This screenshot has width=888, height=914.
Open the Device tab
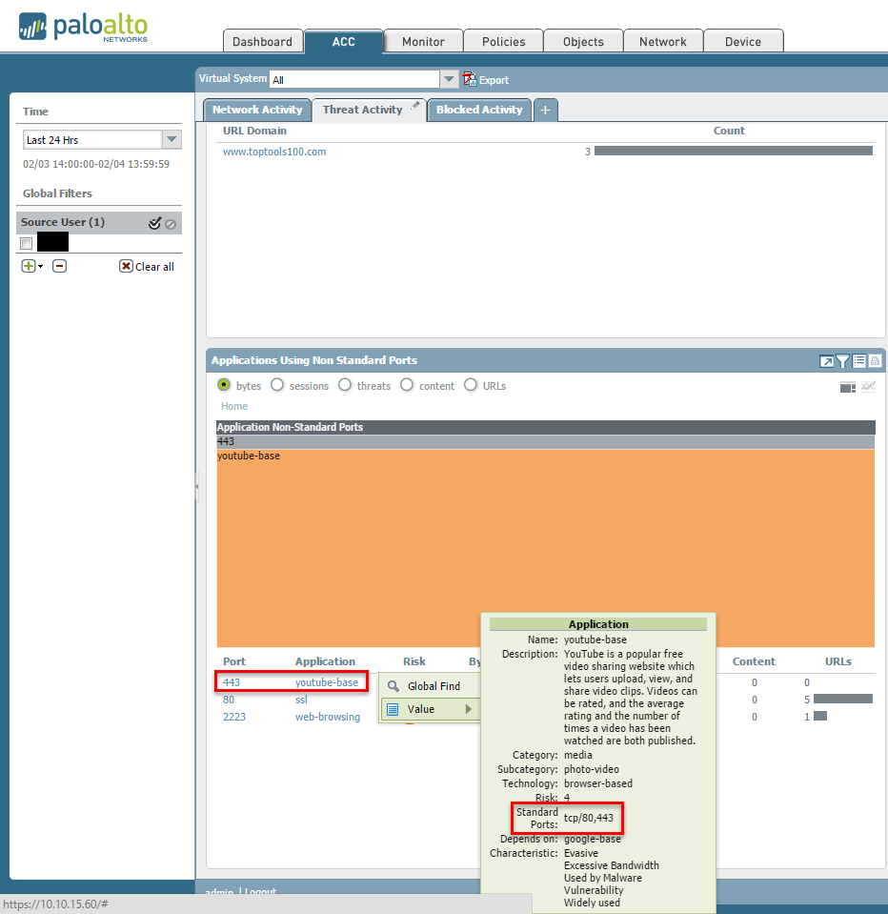pos(743,41)
